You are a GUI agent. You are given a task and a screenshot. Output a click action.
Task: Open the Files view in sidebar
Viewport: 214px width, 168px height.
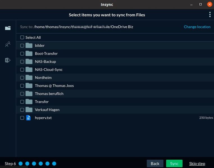click(x=8, y=28)
